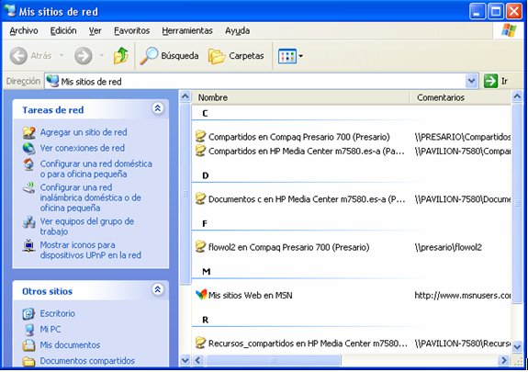Click Ver equipos del grupo de trabajo

tap(87, 226)
